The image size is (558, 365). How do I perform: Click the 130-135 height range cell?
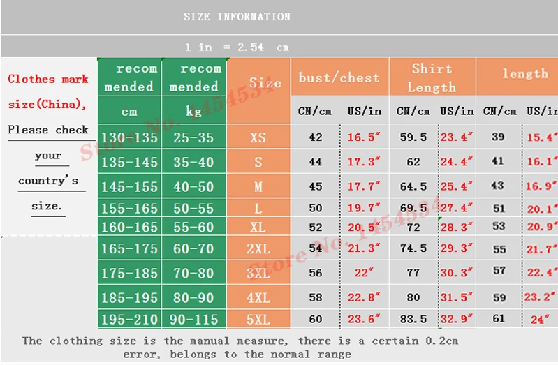click(129, 137)
